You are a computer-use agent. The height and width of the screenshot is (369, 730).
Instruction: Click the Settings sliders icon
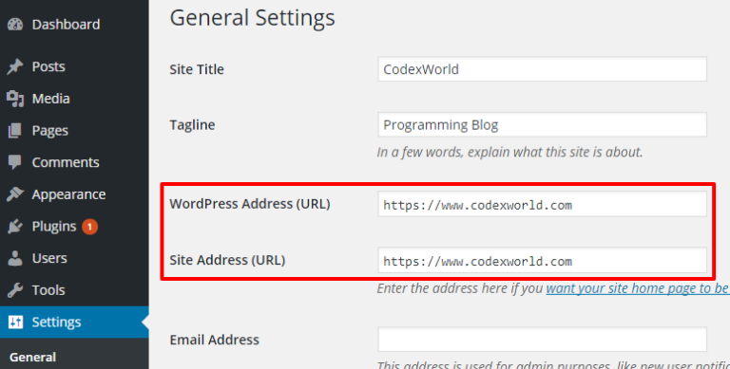(15, 323)
